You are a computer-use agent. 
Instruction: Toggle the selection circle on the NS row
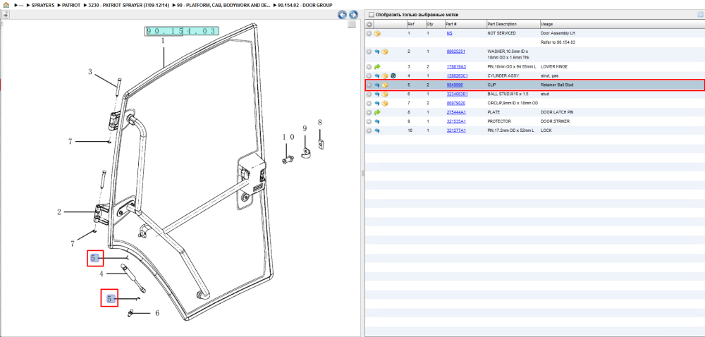tap(369, 33)
